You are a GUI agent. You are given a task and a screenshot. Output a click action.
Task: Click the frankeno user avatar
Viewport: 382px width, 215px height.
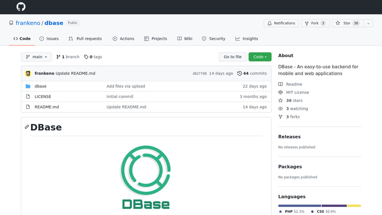pyautogui.click(x=28, y=73)
